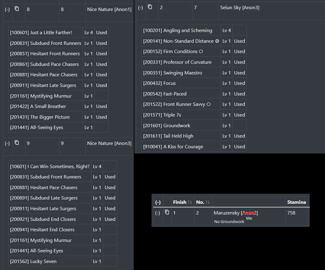This screenshot has width=325, height=270.
Task: Select 'A Kiss for Courage' skill row
Action: click(x=194, y=146)
